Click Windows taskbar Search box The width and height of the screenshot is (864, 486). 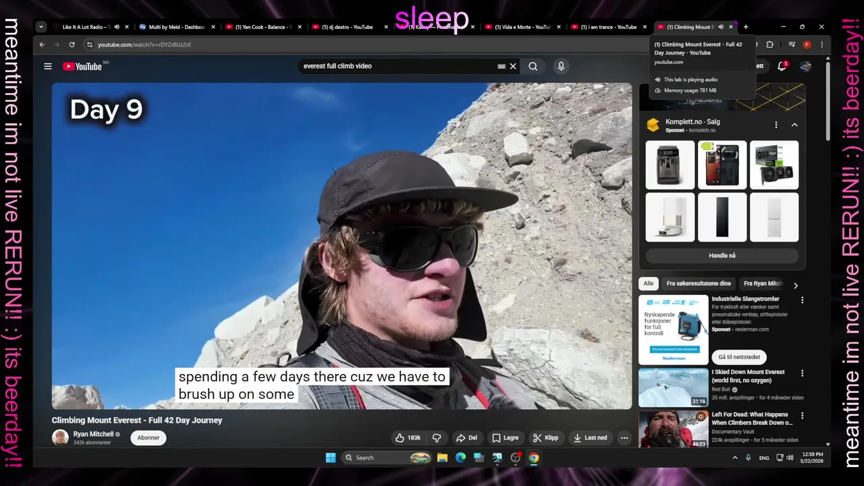coord(386,458)
